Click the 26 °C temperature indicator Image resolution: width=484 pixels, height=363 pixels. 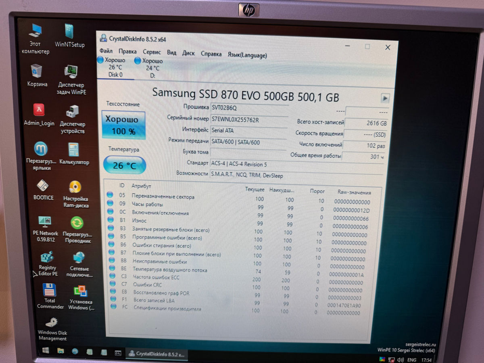[124, 166]
